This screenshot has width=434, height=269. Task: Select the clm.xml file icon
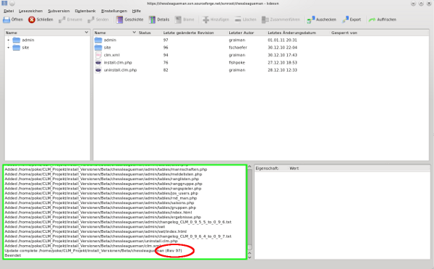98,55
